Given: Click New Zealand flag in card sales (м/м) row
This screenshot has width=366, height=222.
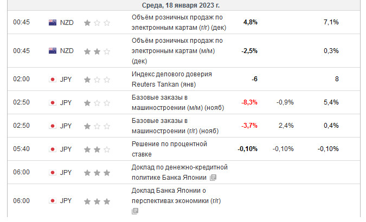Looking at the screenshot, I should pyautogui.click(x=53, y=51).
